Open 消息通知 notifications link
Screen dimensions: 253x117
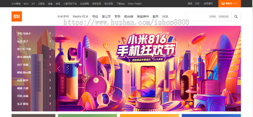tap(208, 3)
